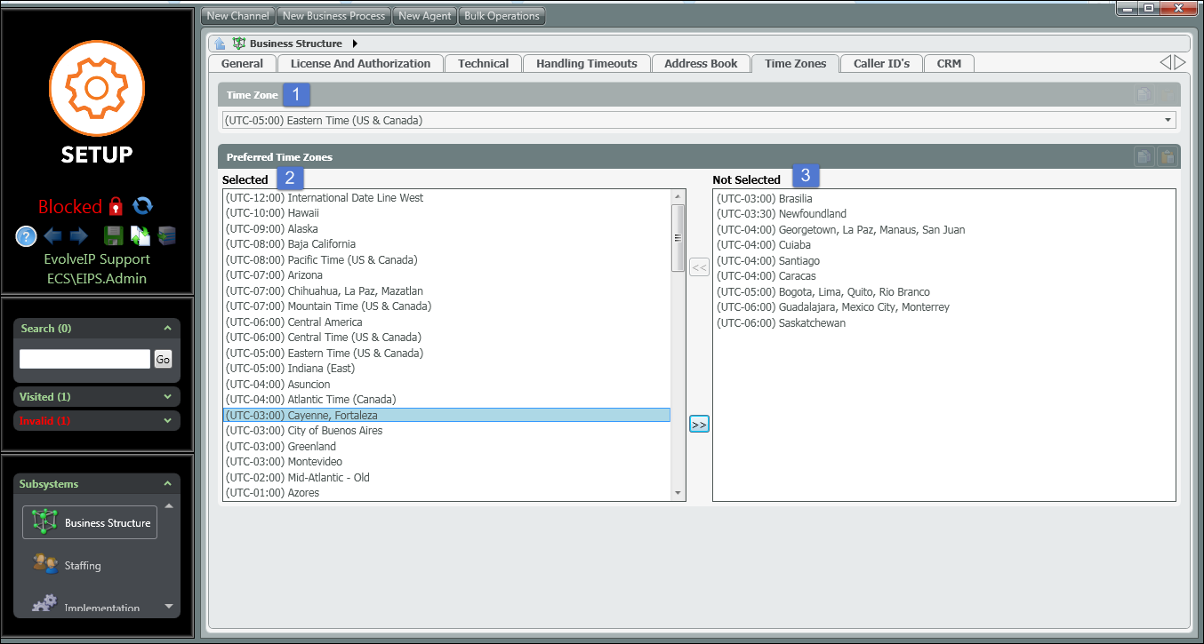Click the Business Structure home icon in breadcrumb
Viewport: 1204px width, 644px height.
pyautogui.click(x=220, y=44)
